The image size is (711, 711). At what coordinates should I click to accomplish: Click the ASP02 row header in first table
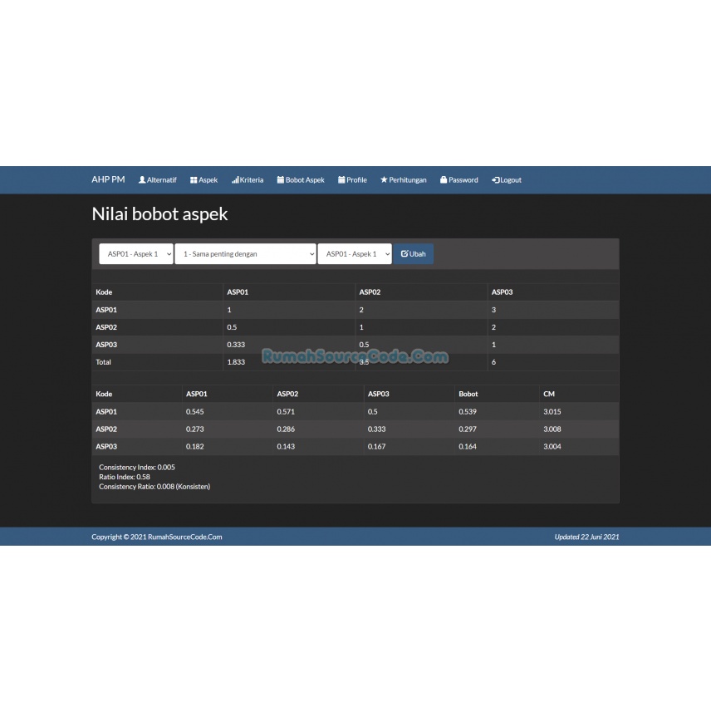tap(106, 327)
